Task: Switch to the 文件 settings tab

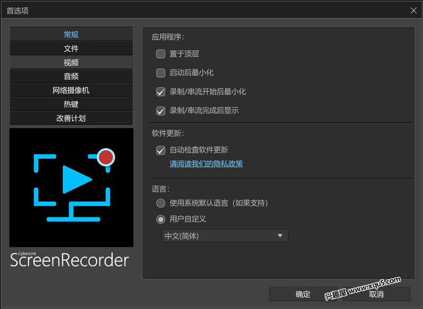Action: 71,48
